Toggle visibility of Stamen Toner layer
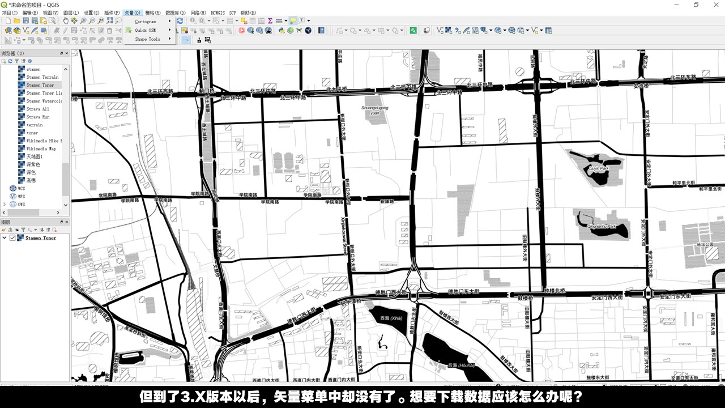 pyautogui.click(x=12, y=238)
